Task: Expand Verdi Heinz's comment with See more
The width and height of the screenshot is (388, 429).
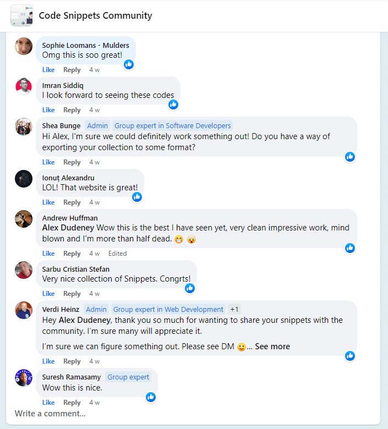Action: (272, 346)
